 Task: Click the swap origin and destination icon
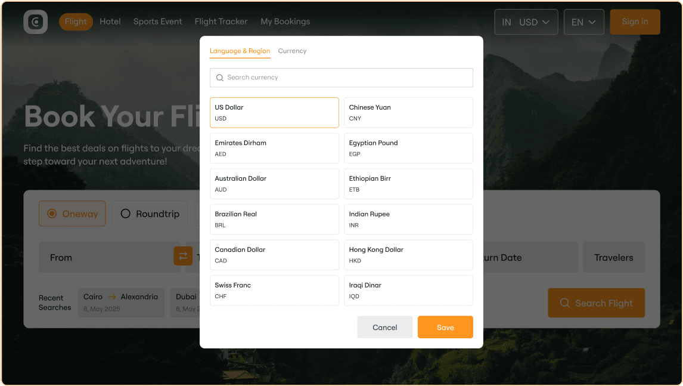182,255
